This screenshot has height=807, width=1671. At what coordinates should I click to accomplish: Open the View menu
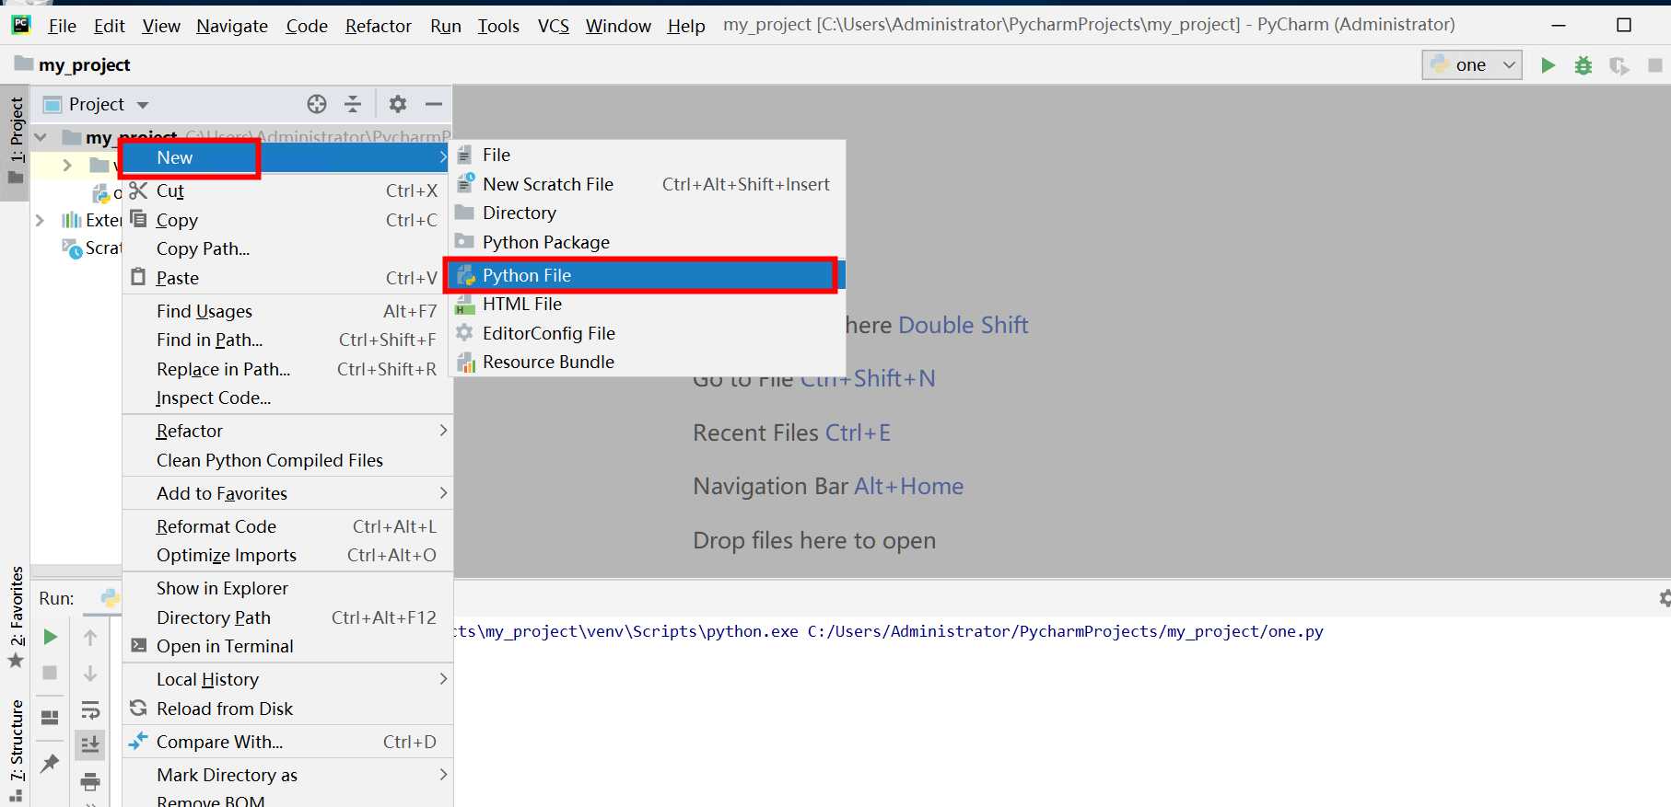tap(161, 26)
